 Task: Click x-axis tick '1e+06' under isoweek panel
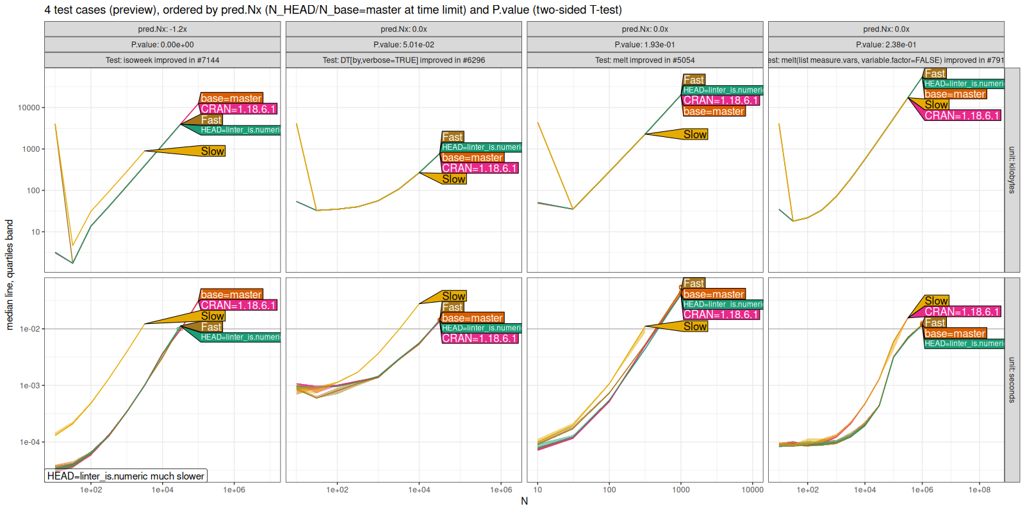pyautogui.click(x=234, y=490)
